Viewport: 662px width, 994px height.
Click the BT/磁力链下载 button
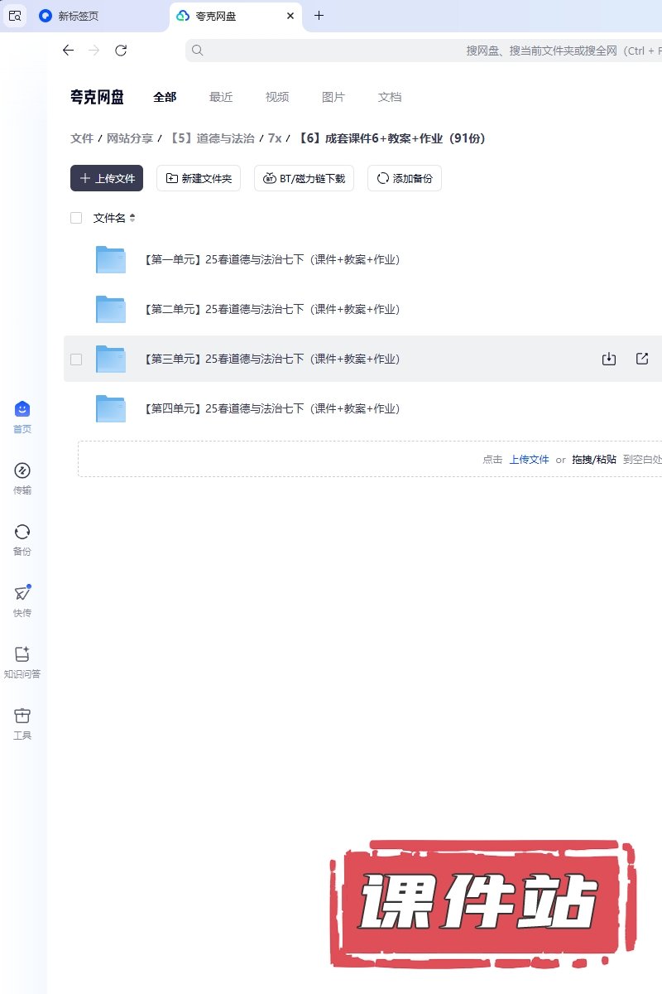[x=304, y=178]
